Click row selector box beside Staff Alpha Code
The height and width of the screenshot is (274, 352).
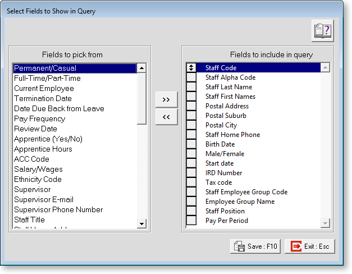click(191, 77)
